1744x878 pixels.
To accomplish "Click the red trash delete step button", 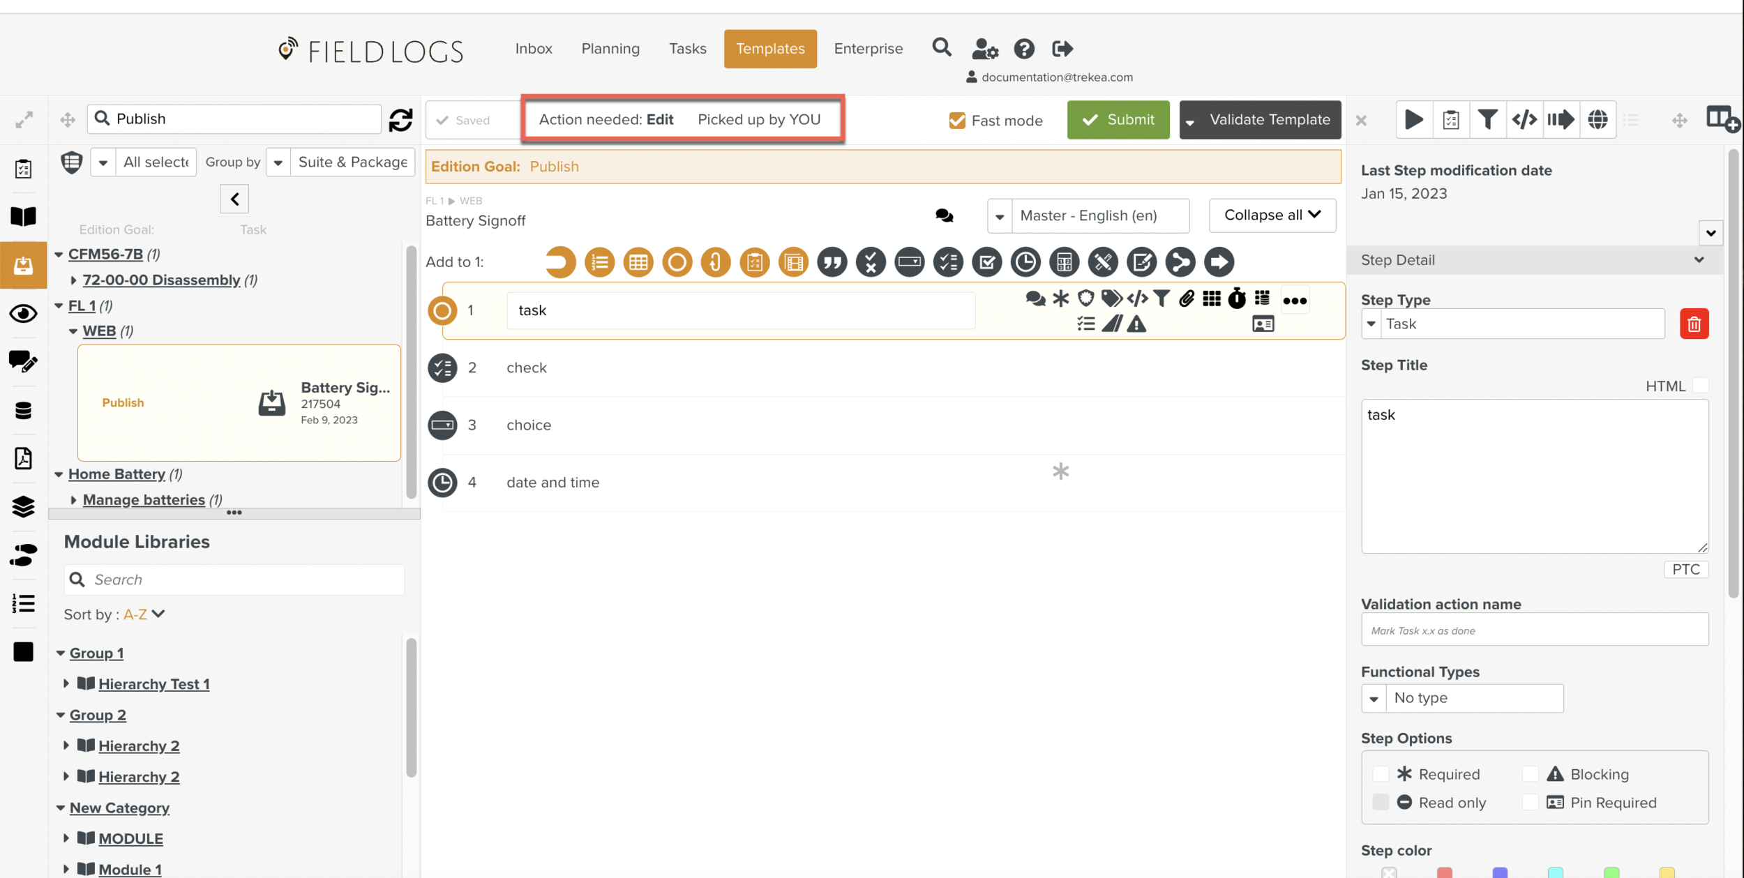I will [x=1694, y=324].
